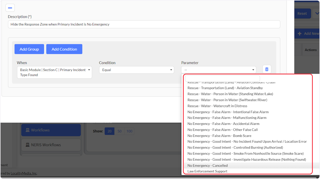This screenshot has height=179, width=320.
Task: Open Workflows in the sidebar
Action: pos(51,130)
